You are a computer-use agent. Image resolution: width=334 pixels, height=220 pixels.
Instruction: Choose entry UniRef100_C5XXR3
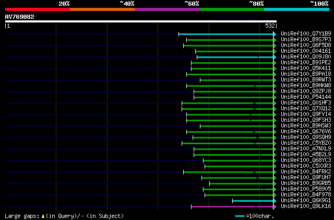(x=306, y=166)
